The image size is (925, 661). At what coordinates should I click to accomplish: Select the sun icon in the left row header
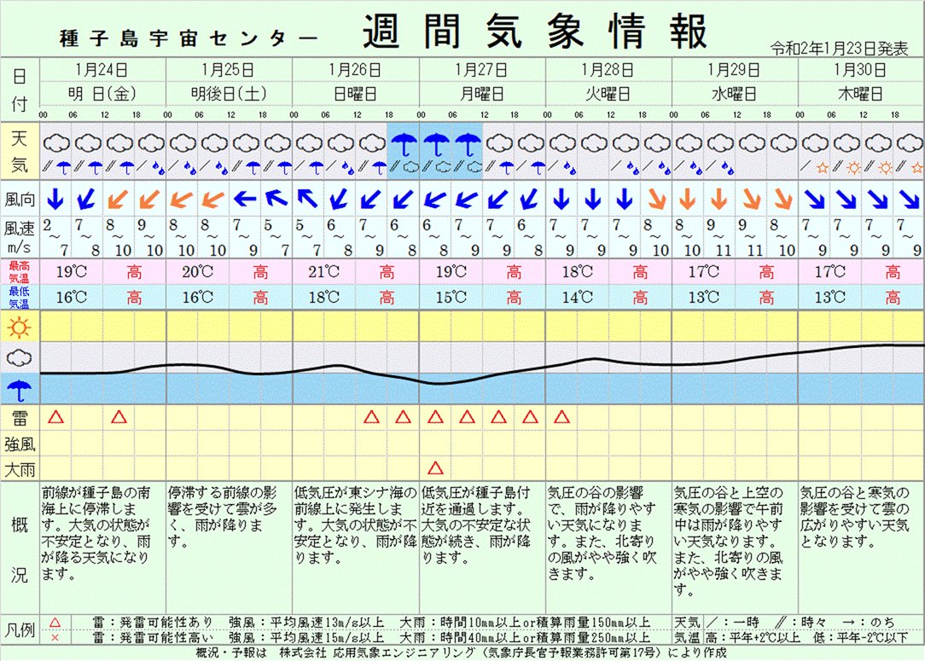(x=19, y=327)
